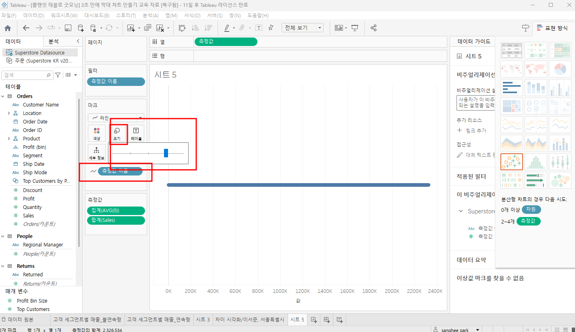Switch to the 분석 pane tab

pos(54,42)
